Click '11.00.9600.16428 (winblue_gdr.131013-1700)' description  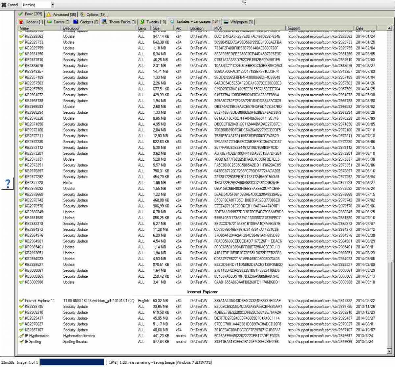click(99, 301)
